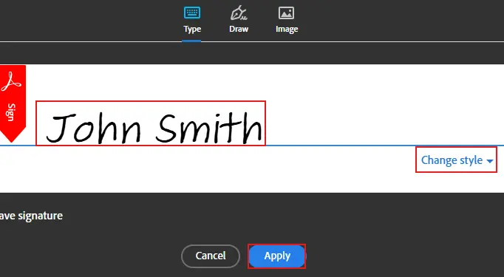The image size is (504, 277).
Task: Select the Image picture icon
Action: (x=287, y=13)
